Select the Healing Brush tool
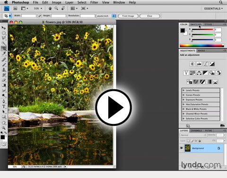The height and width of the screenshot is (178, 227). coord(4,59)
